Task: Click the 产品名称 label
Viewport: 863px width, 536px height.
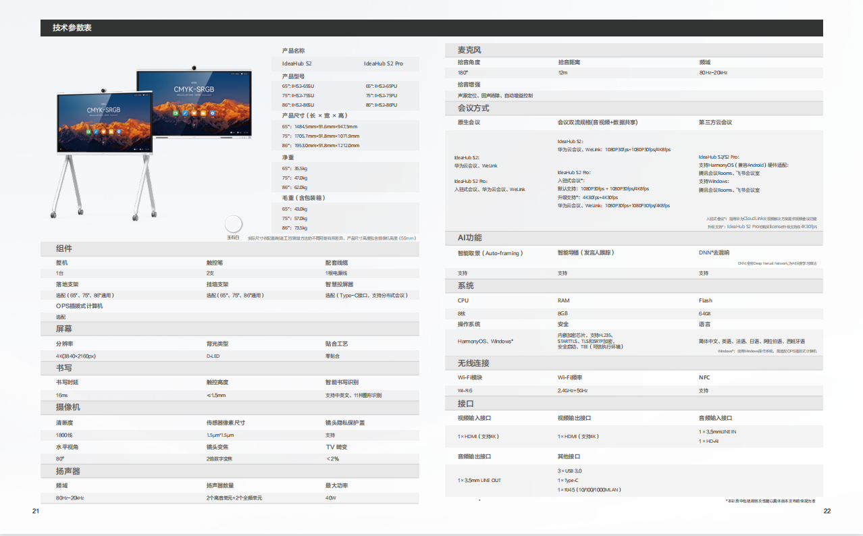Action: coord(293,51)
